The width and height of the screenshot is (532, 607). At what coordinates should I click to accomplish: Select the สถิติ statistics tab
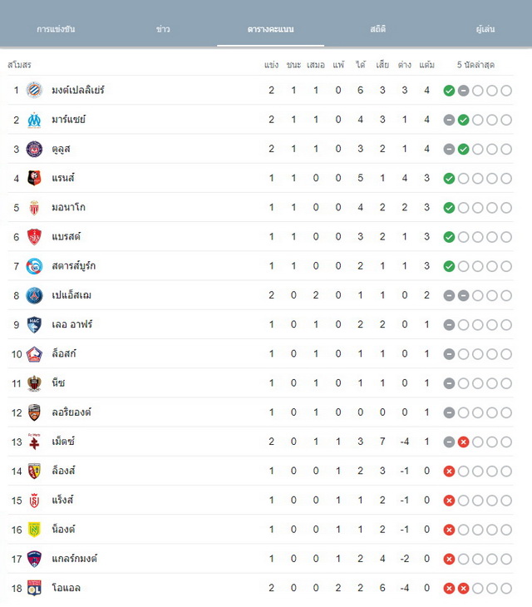377,29
